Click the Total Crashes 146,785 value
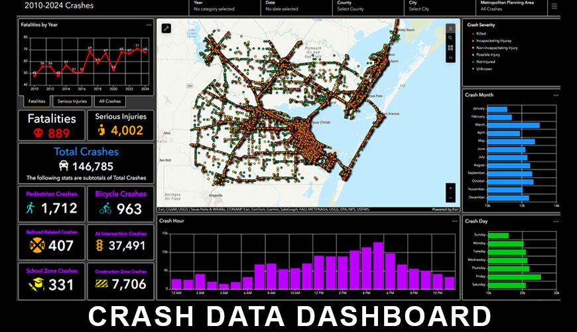The image size is (577, 332). pos(93,167)
